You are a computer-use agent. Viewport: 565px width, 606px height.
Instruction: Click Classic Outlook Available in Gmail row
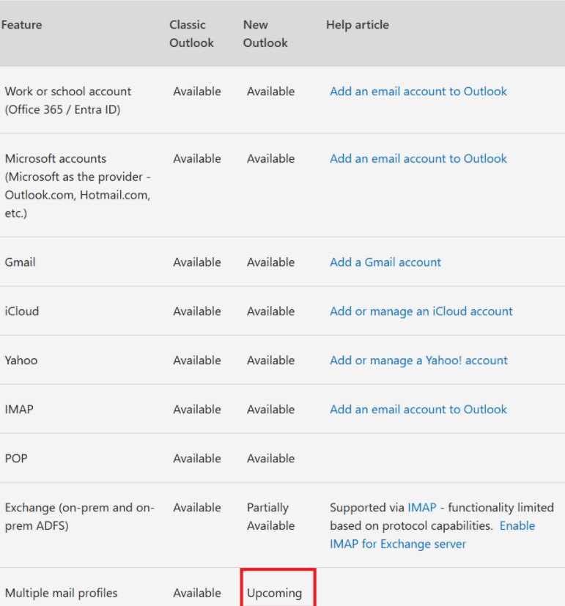[x=196, y=262]
